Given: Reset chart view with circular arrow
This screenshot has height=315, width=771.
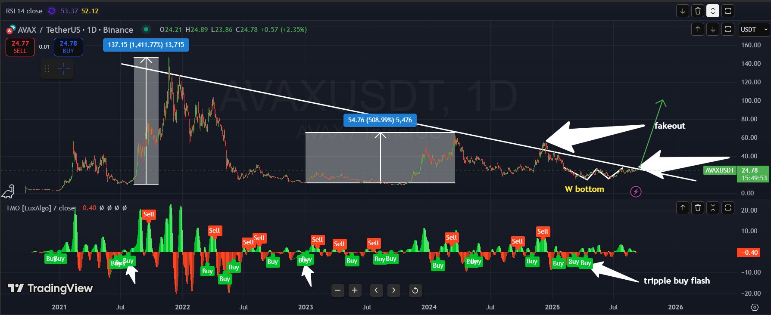Looking at the screenshot, I should [x=415, y=290].
